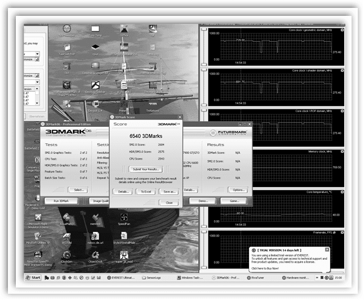This screenshot has width=364, height=300.
Task: Open the cpuz chip desktop icon
Action: pyautogui.click(x=96, y=50)
